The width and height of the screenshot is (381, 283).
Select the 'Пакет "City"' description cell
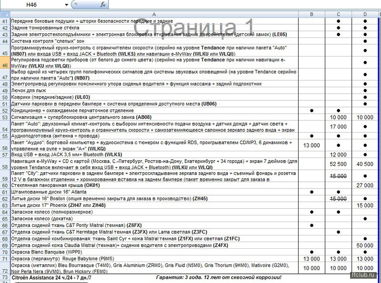154,176
